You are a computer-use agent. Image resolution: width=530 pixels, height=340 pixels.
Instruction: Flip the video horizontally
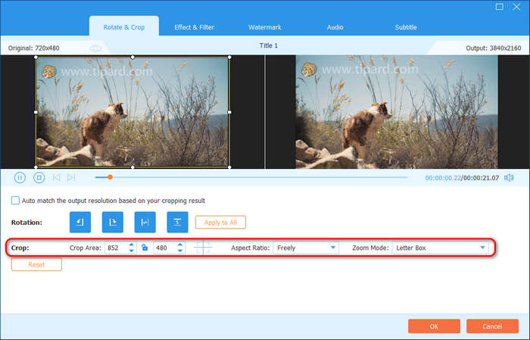145,222
